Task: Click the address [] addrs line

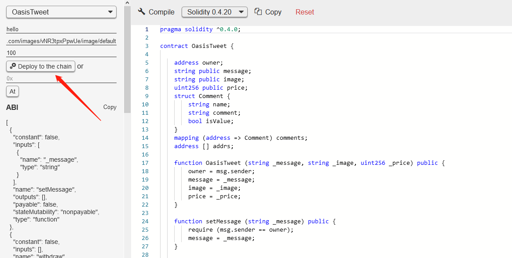Action: click(204, 146)
